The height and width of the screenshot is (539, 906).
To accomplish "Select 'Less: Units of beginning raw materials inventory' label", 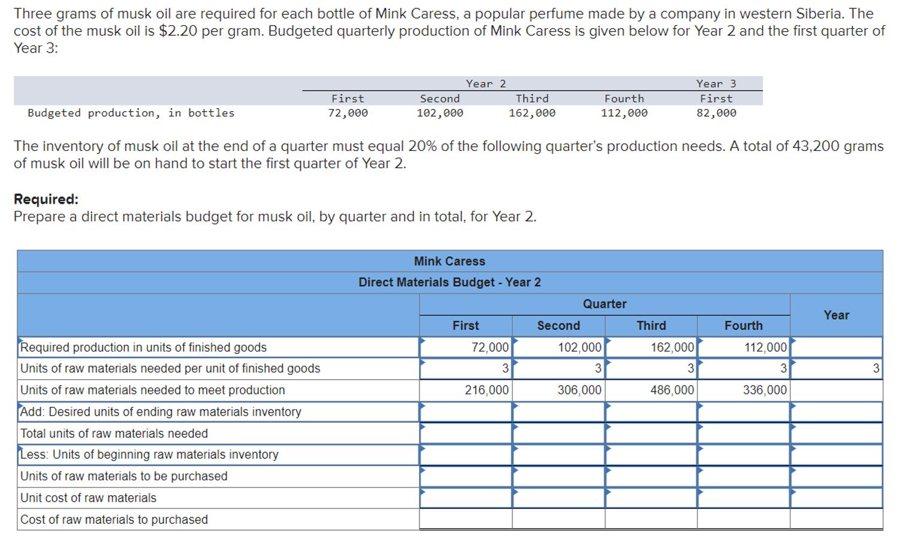I will pos(149,455).
